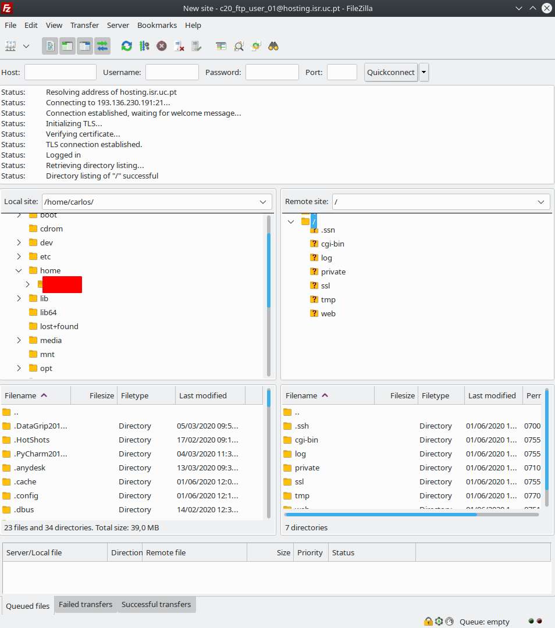Toggle processing of the transfer queue
The width and height of the screenshot is (555, 628).
click(x=144, y=46)
